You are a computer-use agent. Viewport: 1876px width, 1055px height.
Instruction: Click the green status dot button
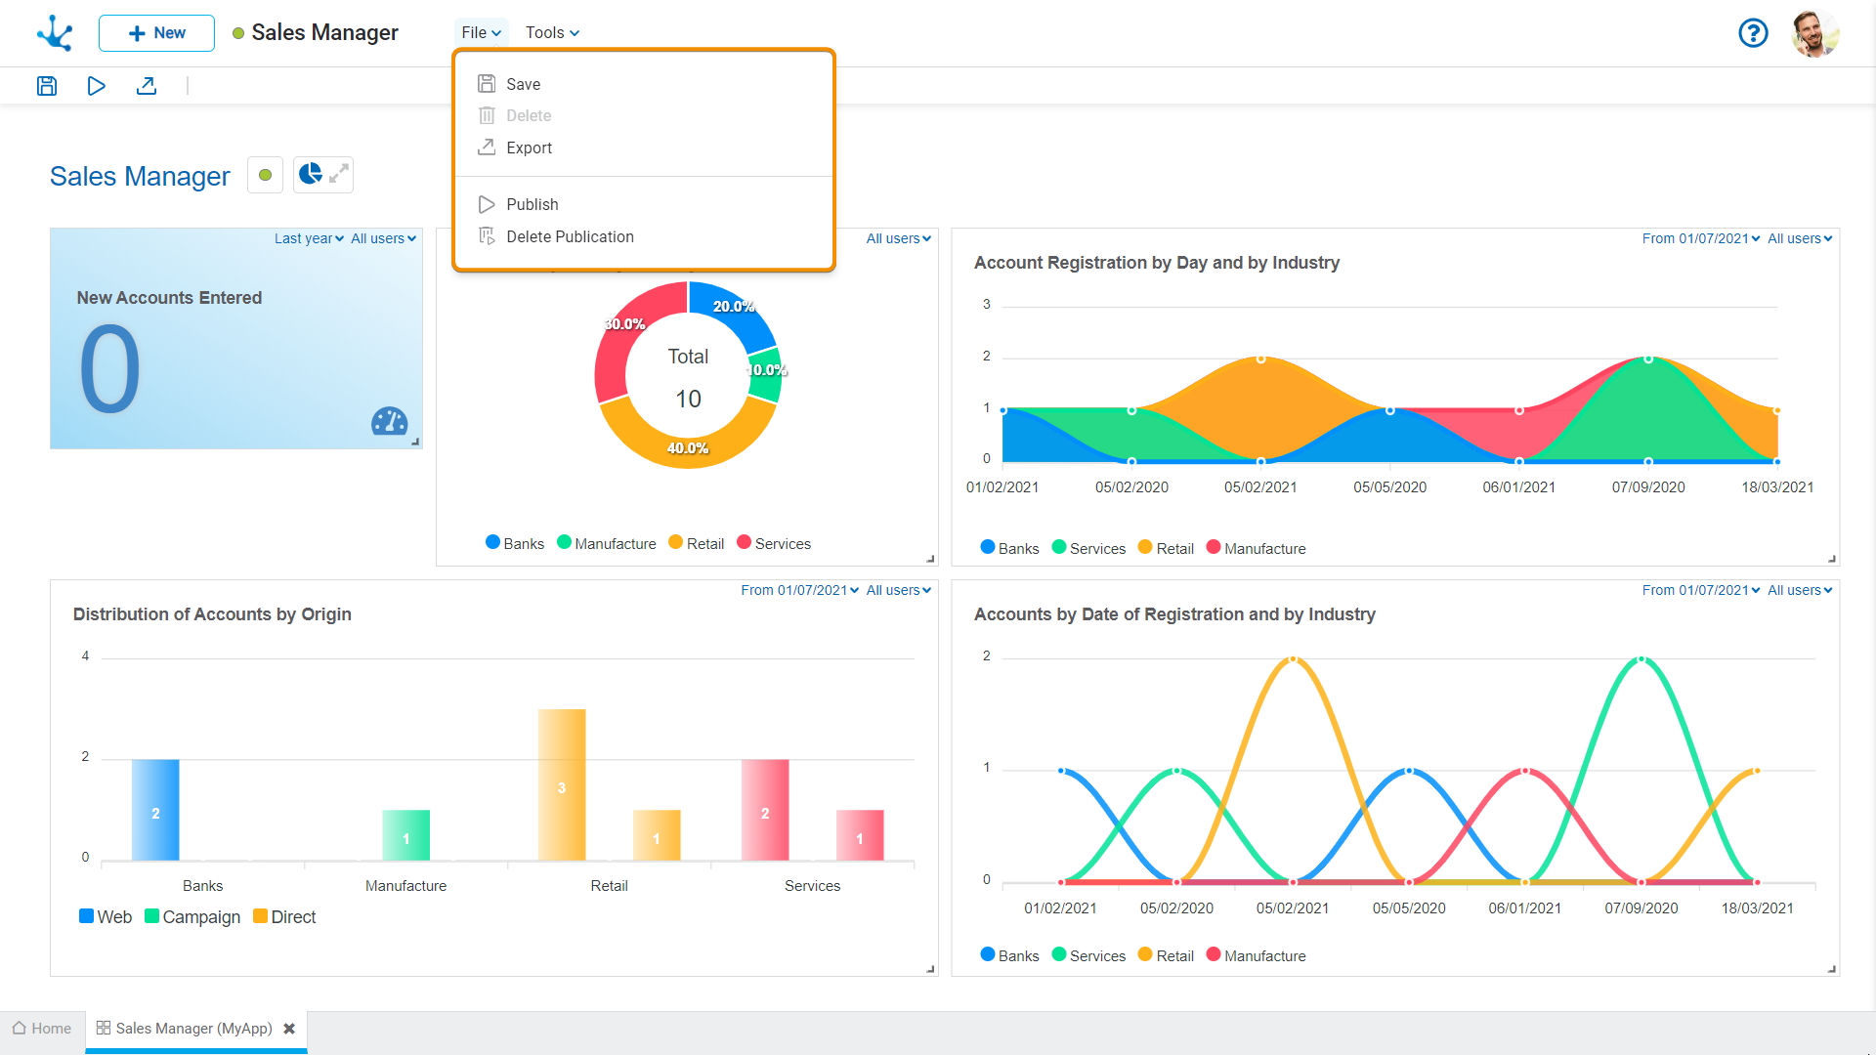tap(265, 175)
